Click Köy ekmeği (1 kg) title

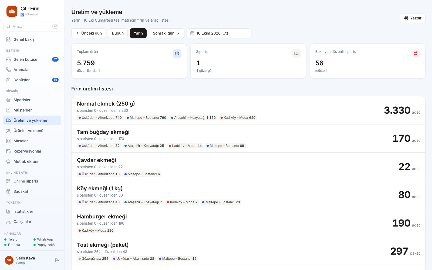pos(100,188)
